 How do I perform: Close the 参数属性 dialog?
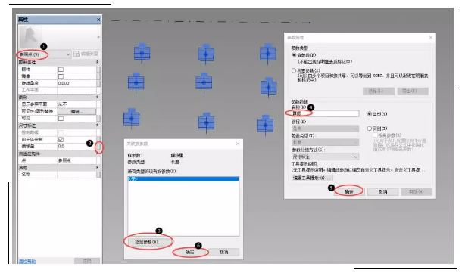[x=430, y=37]
